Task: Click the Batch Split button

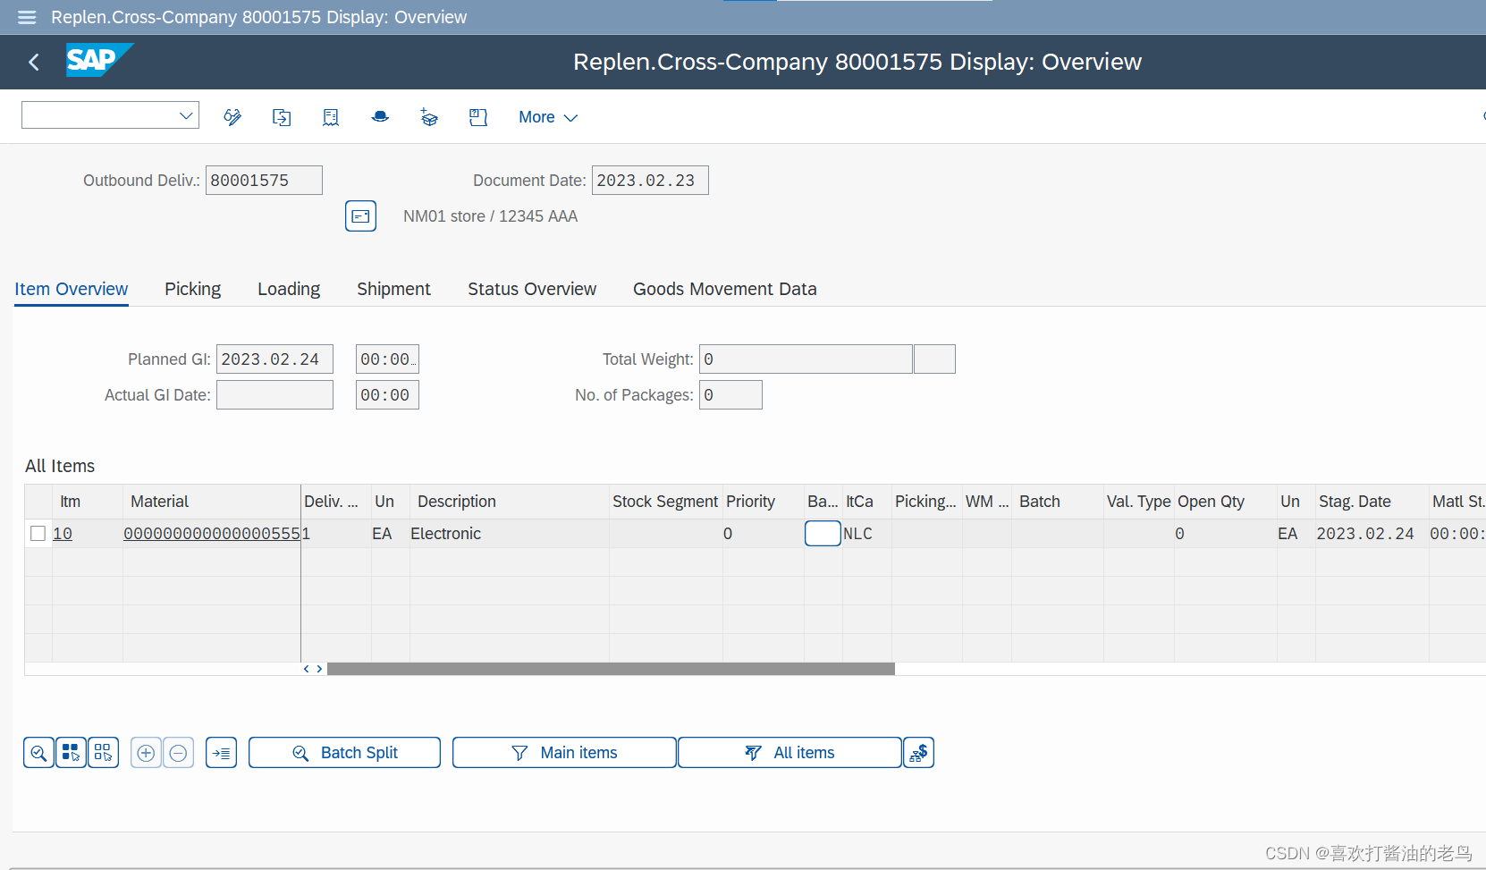Action: coord(344,753)
